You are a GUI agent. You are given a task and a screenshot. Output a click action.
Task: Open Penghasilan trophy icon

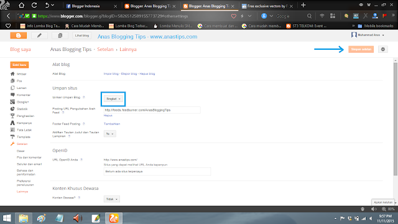pyautogui.click(x=12, y=116)
